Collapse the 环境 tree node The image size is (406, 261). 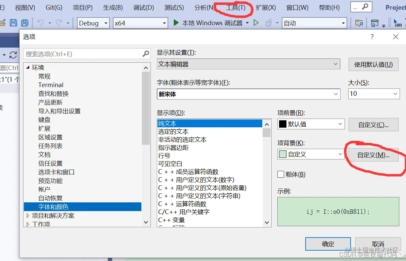pos(28,68)
